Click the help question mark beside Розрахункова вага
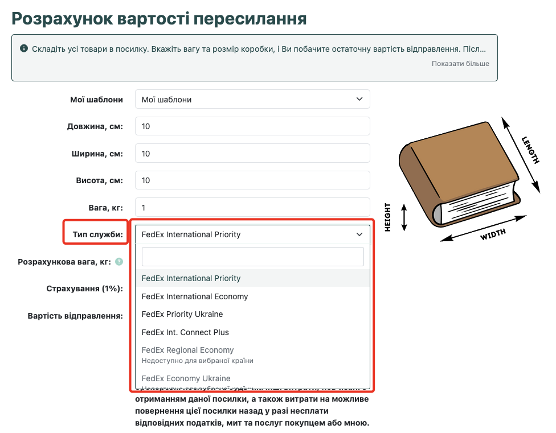 [x=119, y=262]
